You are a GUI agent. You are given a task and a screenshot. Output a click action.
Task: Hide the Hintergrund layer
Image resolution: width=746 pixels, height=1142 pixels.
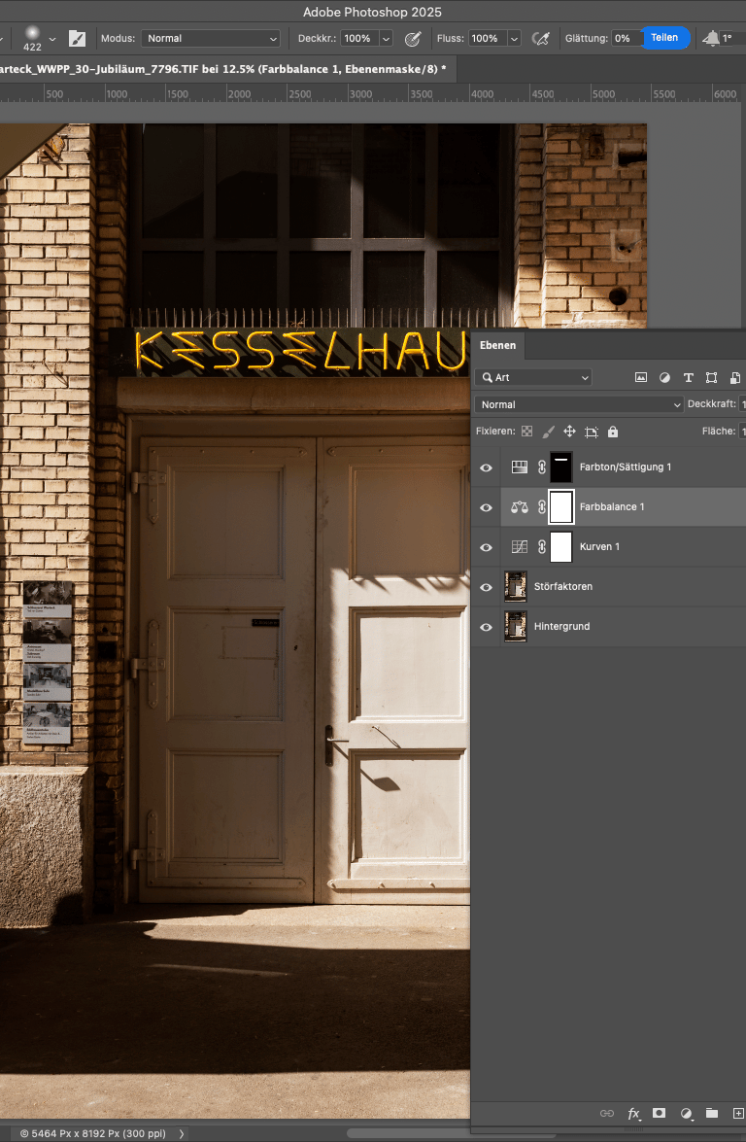[x=487, y=626]
